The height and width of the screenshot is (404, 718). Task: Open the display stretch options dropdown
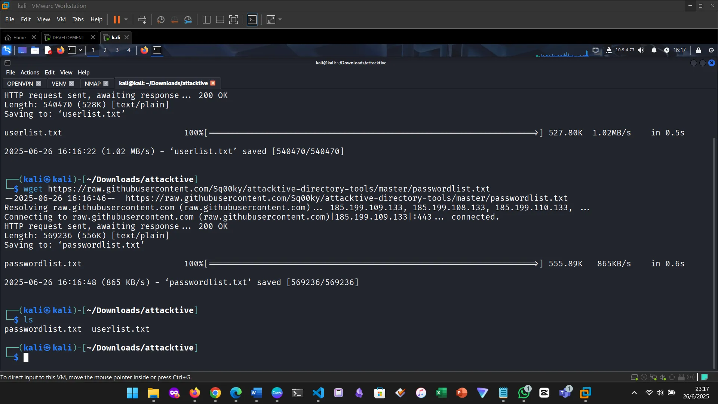(x=280, y=19)
